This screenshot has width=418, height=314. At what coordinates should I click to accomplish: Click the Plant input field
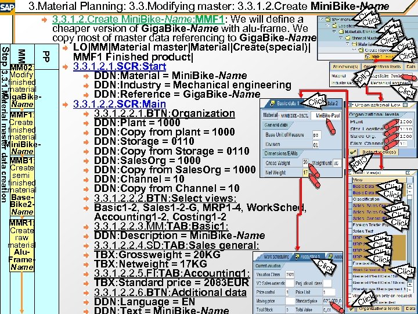pyautogui.click(x=406, y=122)
